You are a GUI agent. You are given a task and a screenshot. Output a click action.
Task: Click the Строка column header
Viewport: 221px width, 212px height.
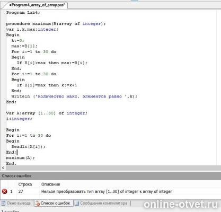click(25, 184)
